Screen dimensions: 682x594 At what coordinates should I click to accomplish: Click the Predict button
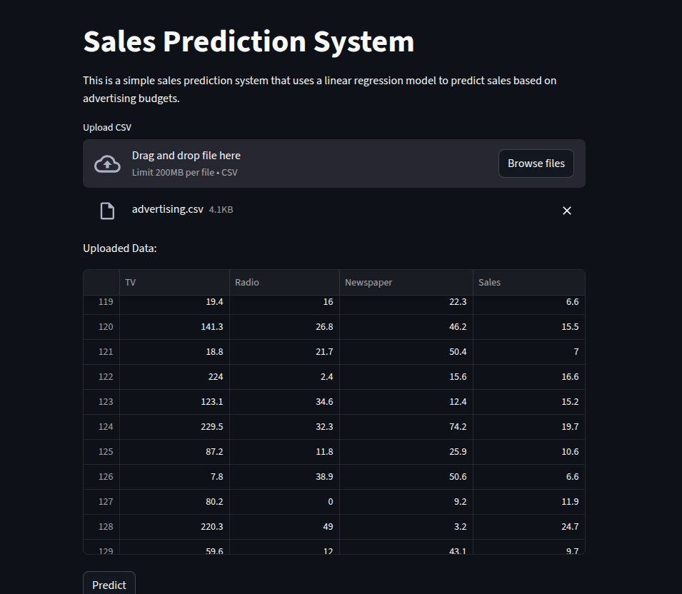(109, 584)
